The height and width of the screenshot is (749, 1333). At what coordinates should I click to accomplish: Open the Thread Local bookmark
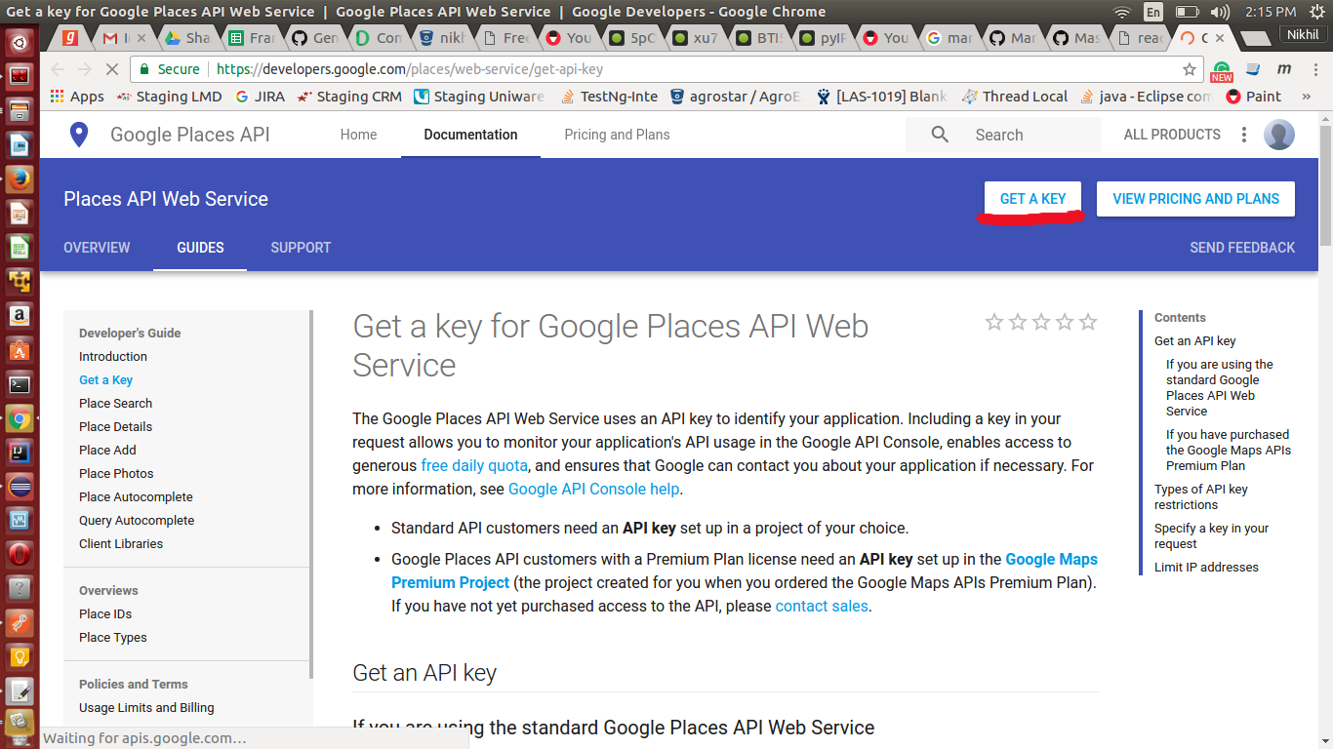coord(1015,97)
